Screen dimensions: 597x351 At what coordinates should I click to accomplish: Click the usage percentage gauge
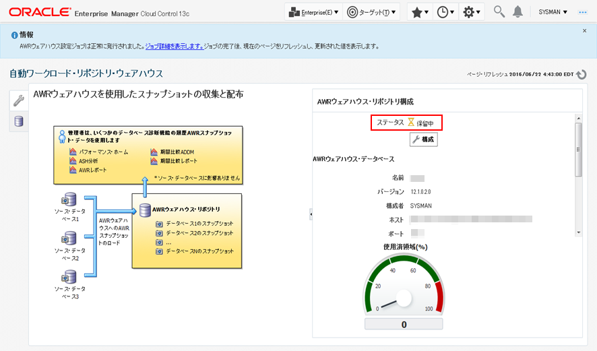coord(404,284)
